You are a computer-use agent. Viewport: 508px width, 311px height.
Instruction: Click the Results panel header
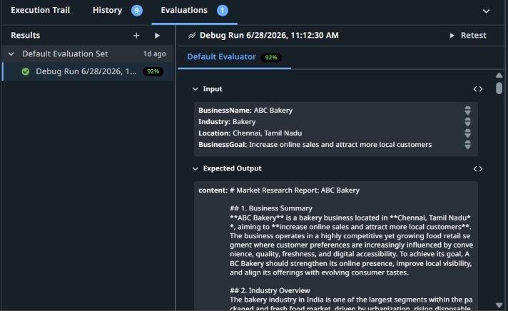(x=25, y=36)
